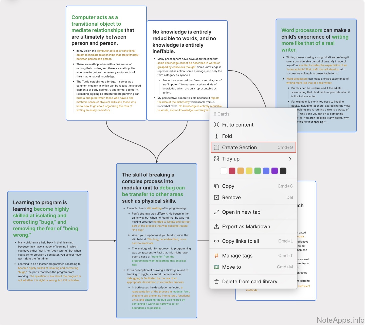Expand the 'Learning to be a master programmer' bullet
Viewport: 365px width, 325px height.
pyautogui.click(x=15, y=264)
